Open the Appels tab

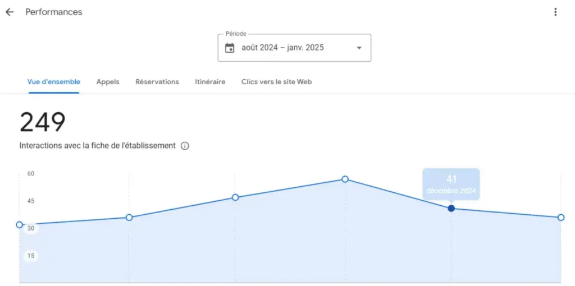[108, 82]
